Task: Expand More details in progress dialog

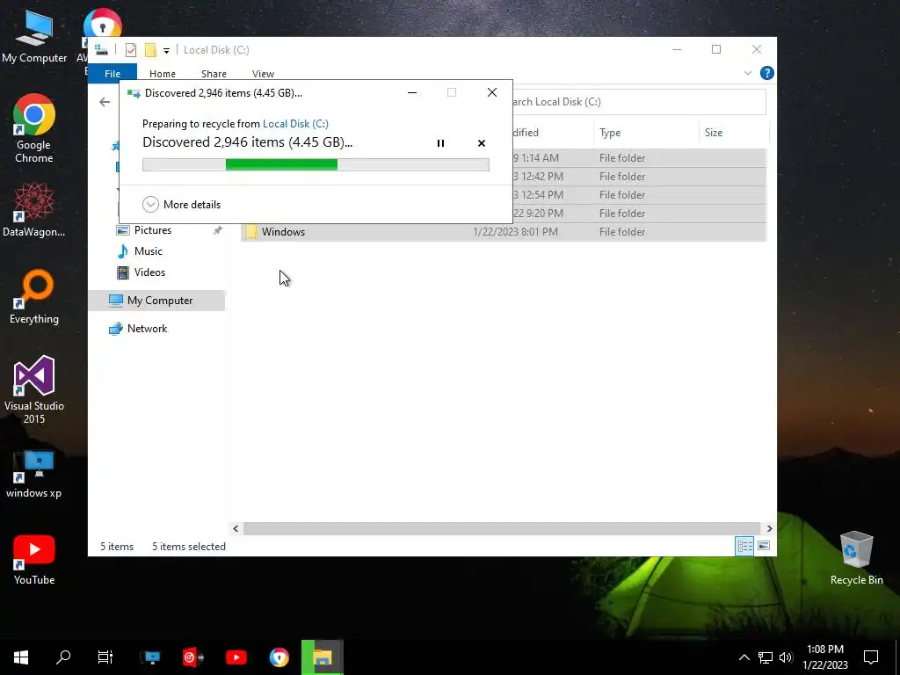Action: point(181,204)
